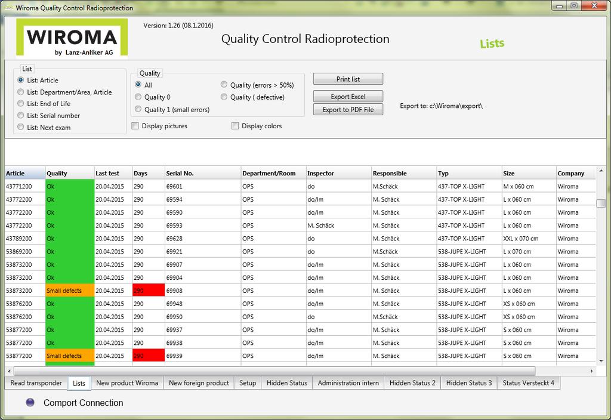Screen dimensions: 611x420
Task: Click article cell 43771200
Action: pos(25,186)
